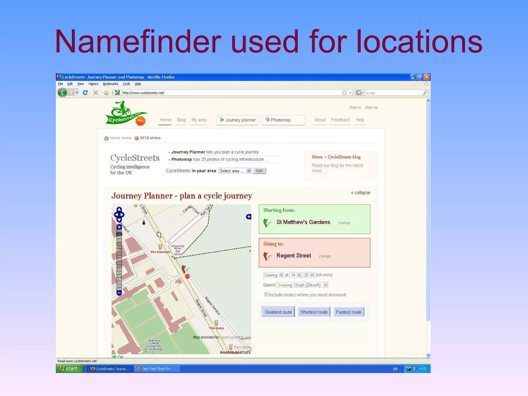Stop loading with the X toolbar icon
The width and height of the screenshot is (528, 396).
[x=96, y=93]
